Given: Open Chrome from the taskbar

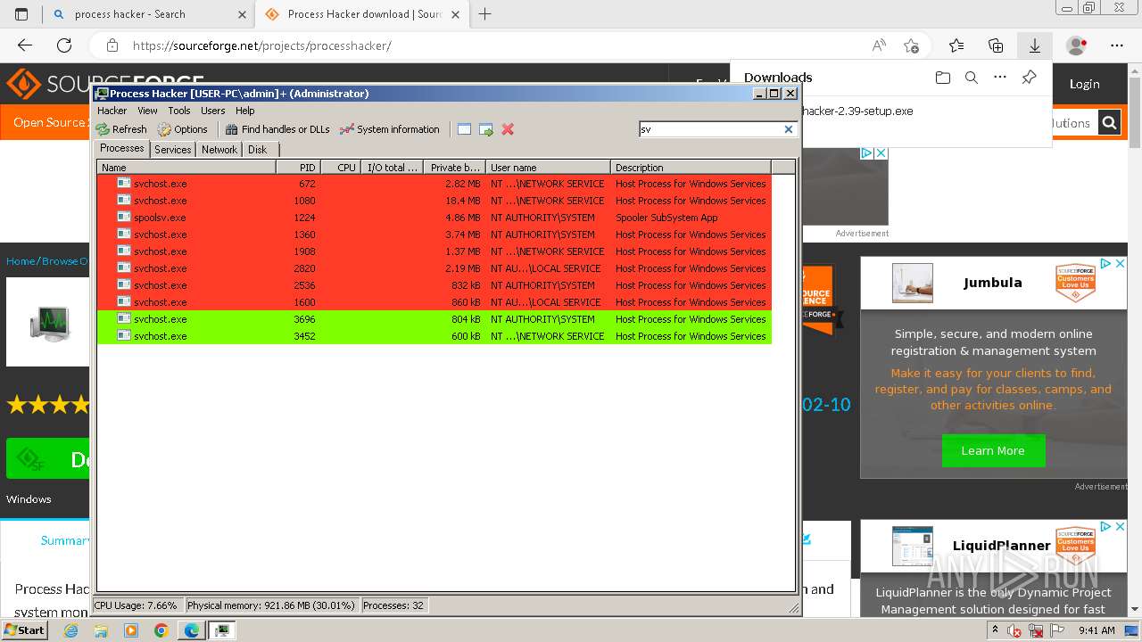Looking at the screenshot, I should click(161, 630).
